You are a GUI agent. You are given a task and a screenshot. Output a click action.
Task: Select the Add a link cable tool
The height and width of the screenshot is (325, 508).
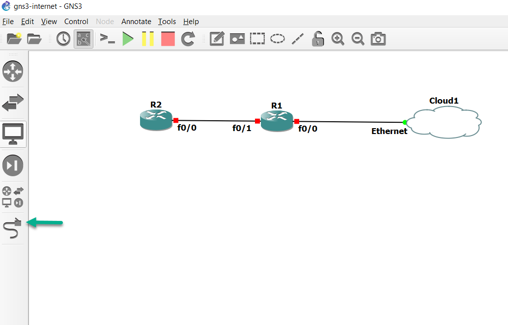coord(12,228)
